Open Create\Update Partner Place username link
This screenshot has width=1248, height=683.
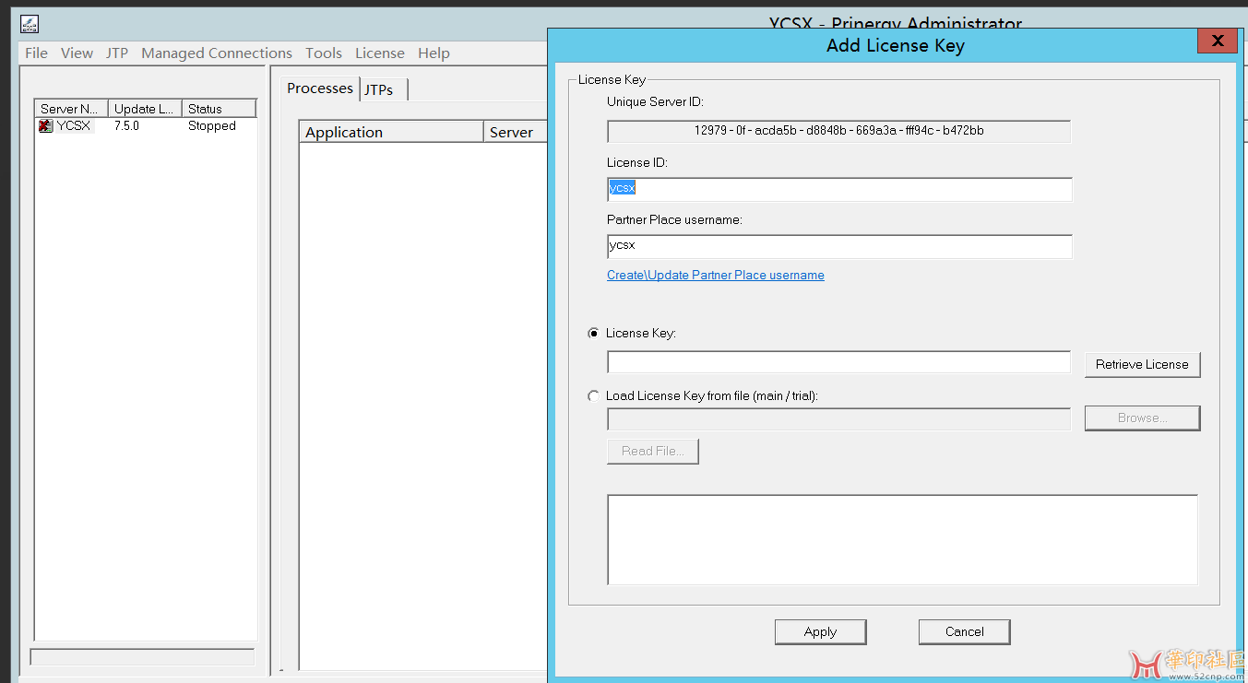[x=716, y=275]
